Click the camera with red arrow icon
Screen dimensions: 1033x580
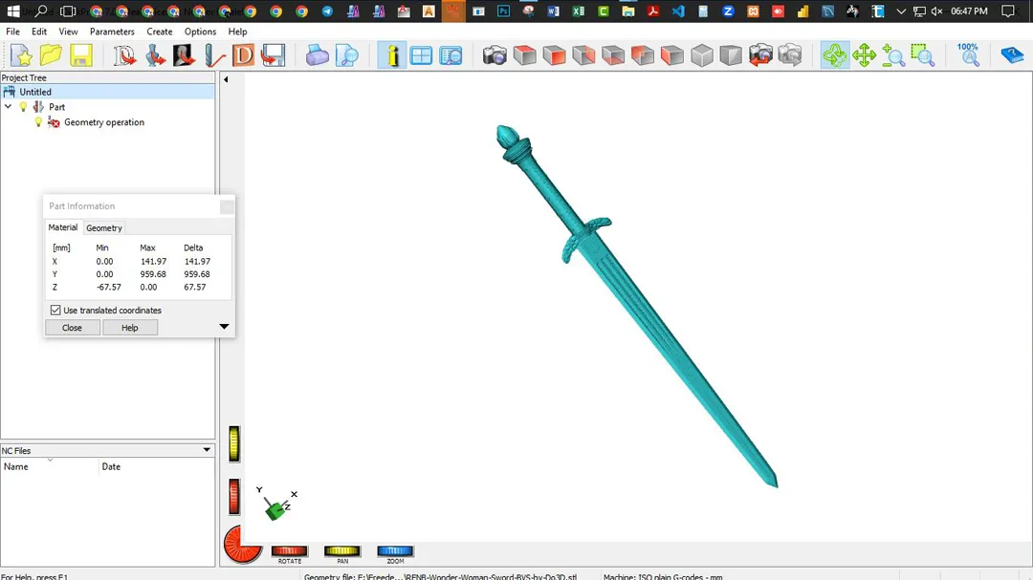tap(760, 55)
